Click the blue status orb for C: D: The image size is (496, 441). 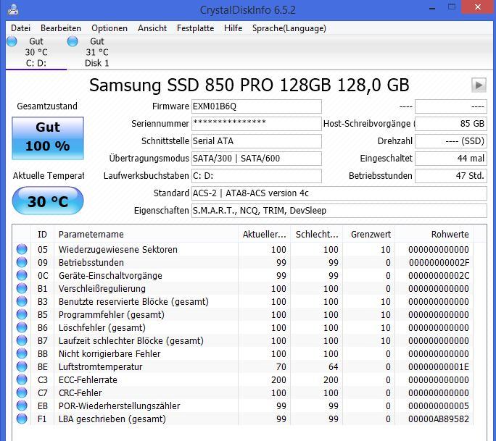(x=12, y=41)
